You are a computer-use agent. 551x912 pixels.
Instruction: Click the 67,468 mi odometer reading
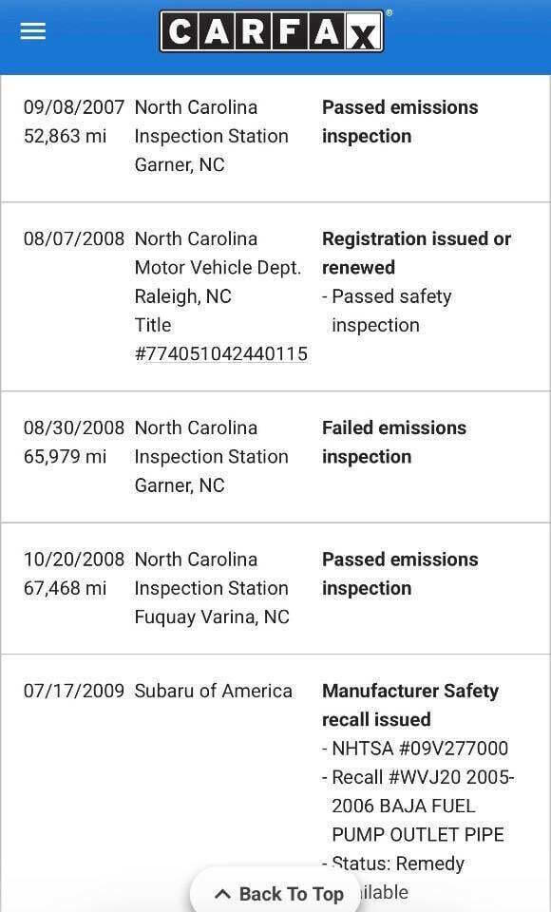[66, 588]
